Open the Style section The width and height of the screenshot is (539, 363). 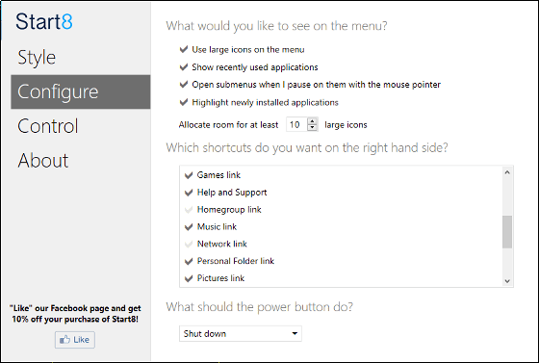coord(37,58)
